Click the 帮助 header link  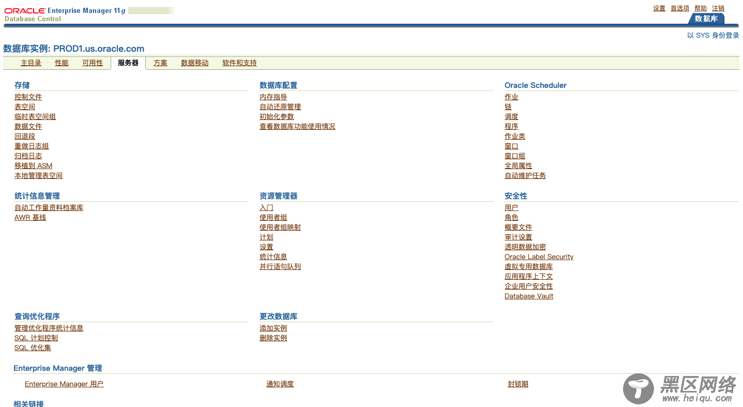click(x=701, y=8)
